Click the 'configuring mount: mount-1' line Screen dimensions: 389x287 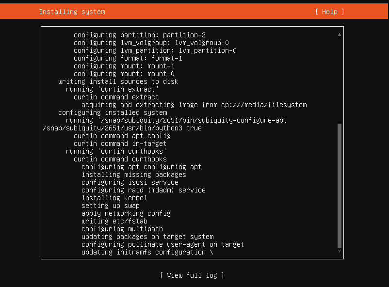(124, 66)
